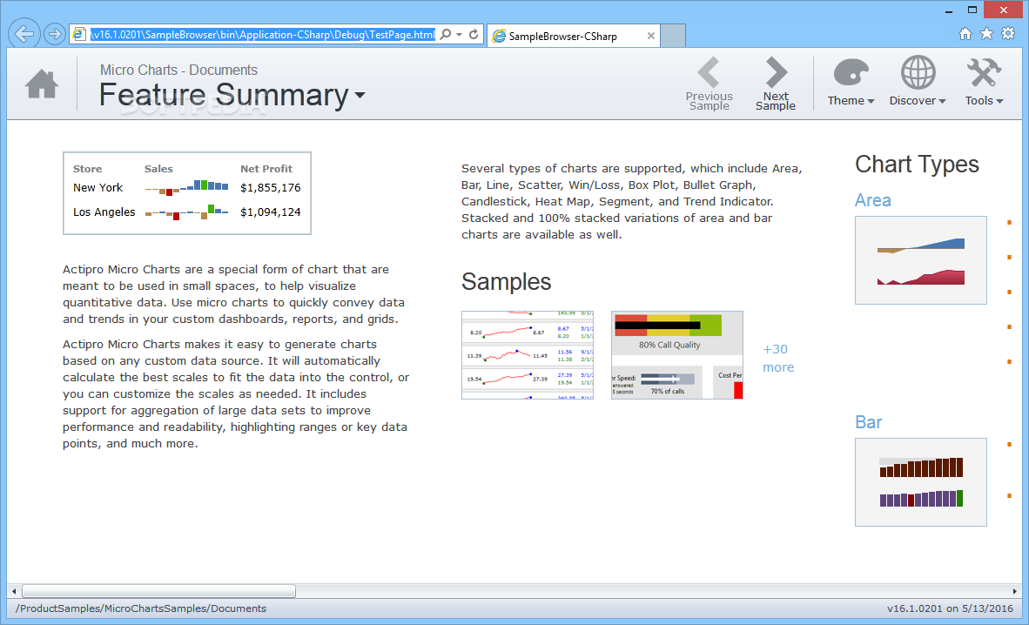Close the SampleBrowser-CSharp tab
The height and width of the screenshot is (625, 1029).
650,36
